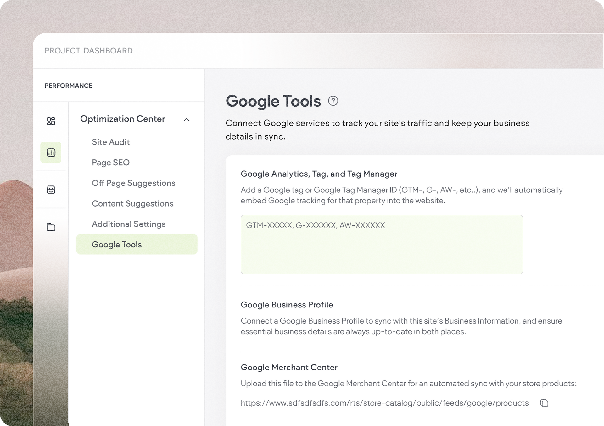The image size is (604, 426).
Task: Go to Page SEO
Action: 111,162
